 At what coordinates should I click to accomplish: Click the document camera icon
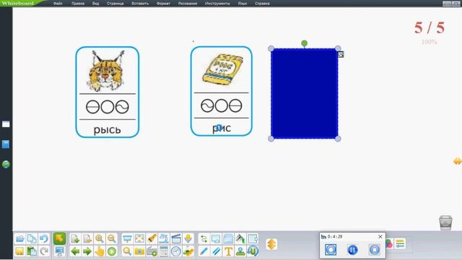(164, 238)
